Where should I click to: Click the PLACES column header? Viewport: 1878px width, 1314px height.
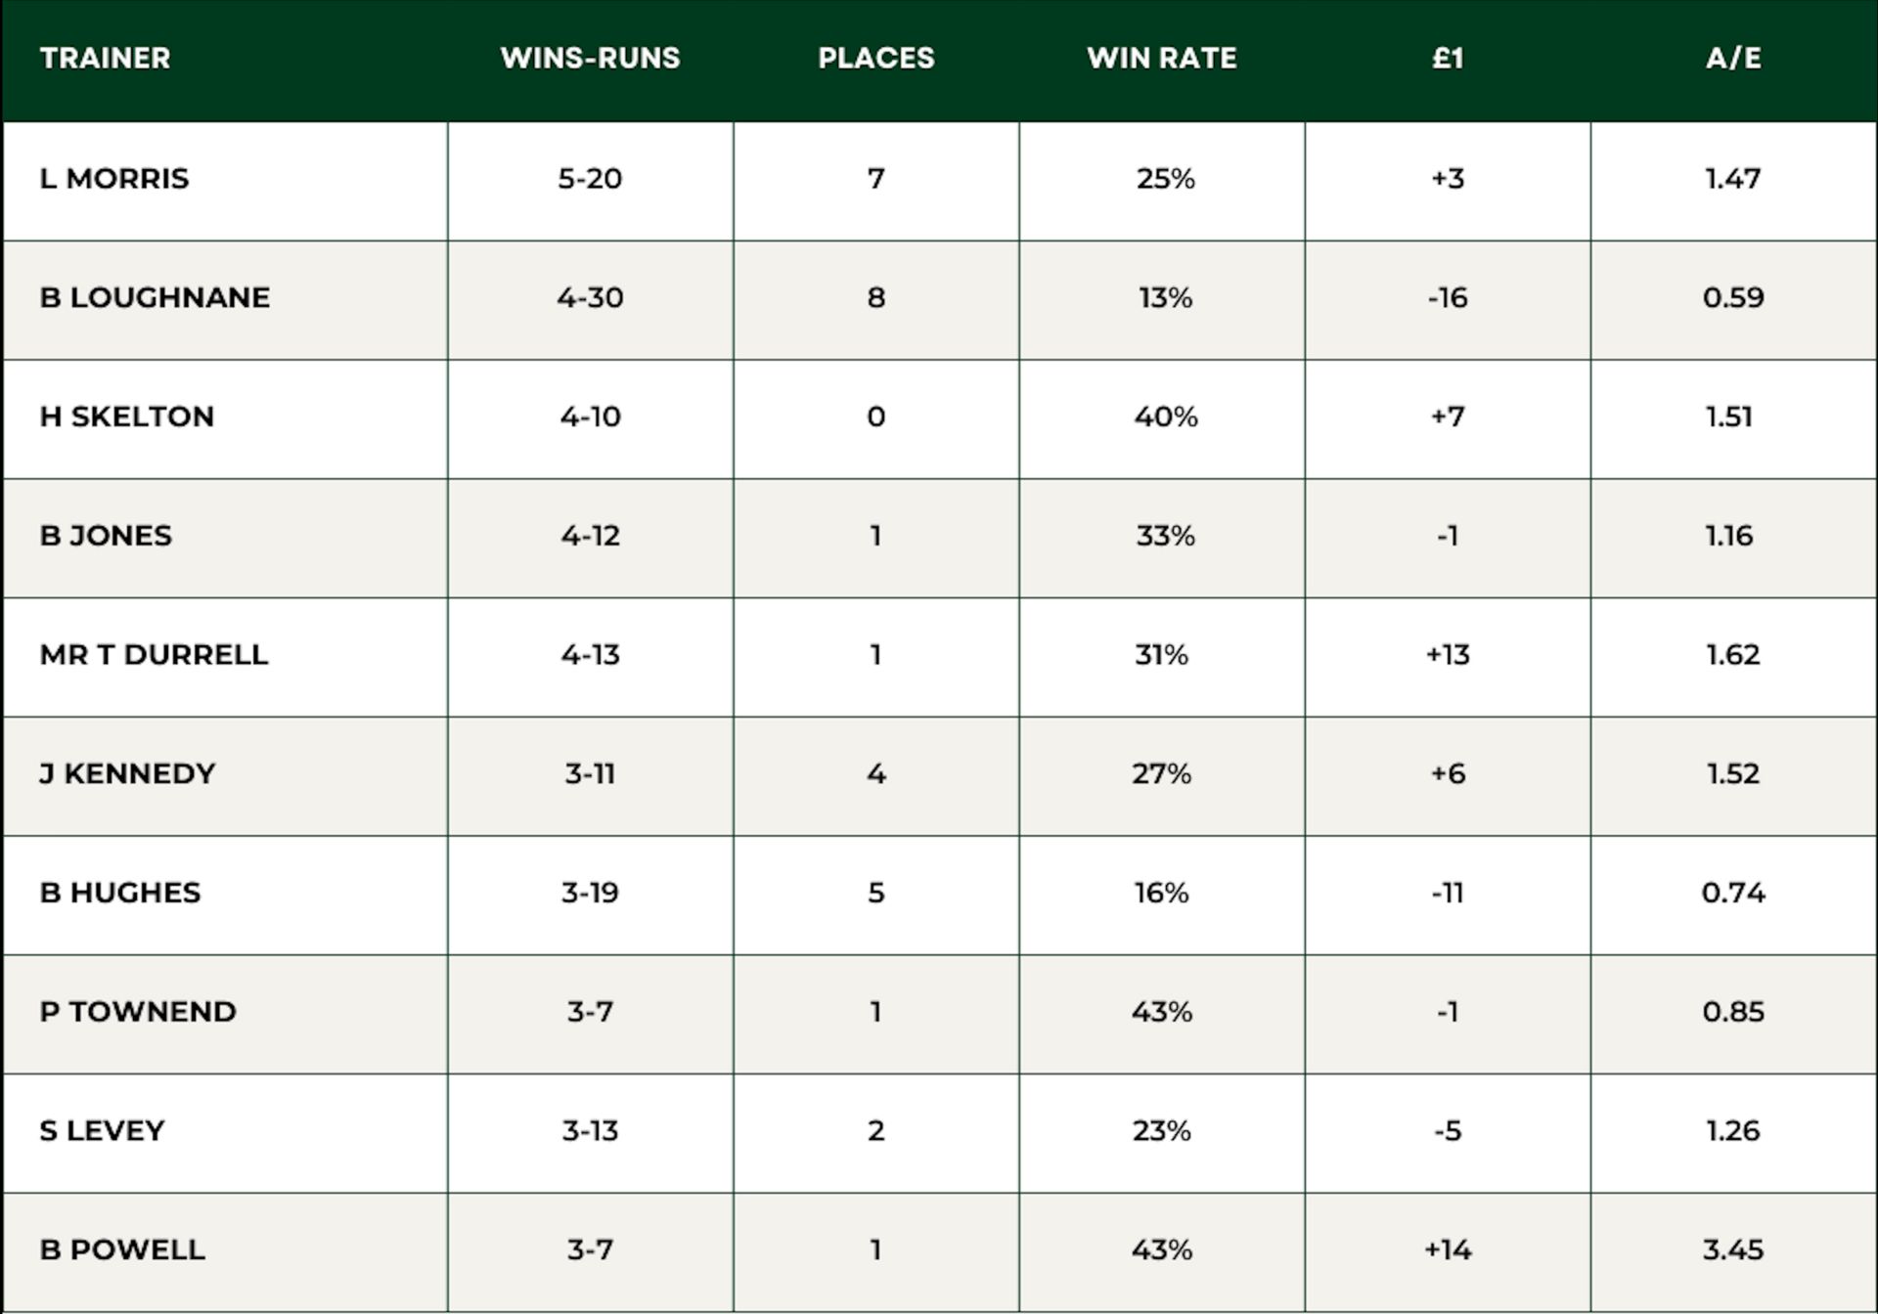coord(875,58)
